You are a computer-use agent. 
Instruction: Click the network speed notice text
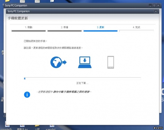coord(53,48)
